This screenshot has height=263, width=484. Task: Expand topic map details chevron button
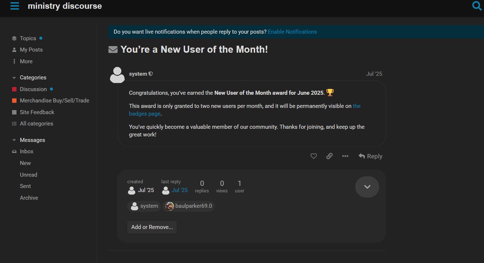tap(367, 187)
